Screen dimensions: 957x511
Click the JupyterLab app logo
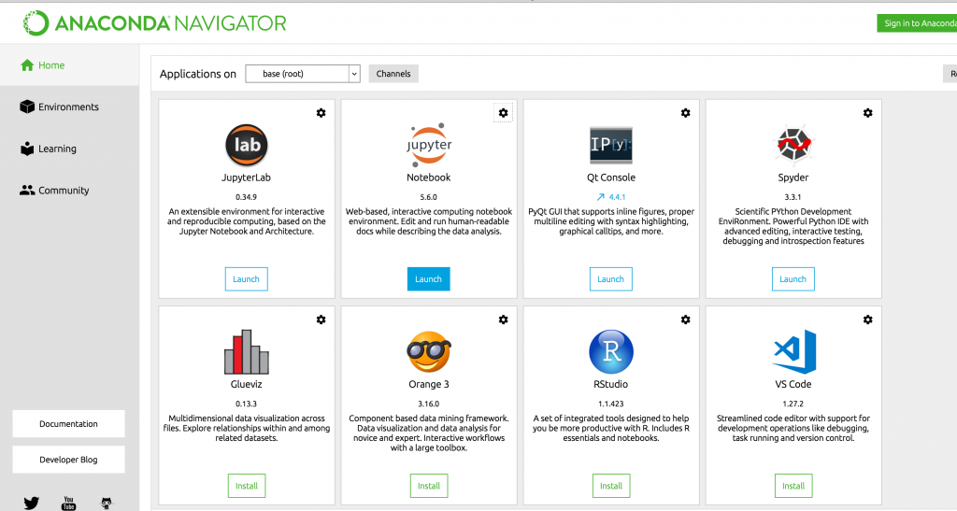pos(246,145)
